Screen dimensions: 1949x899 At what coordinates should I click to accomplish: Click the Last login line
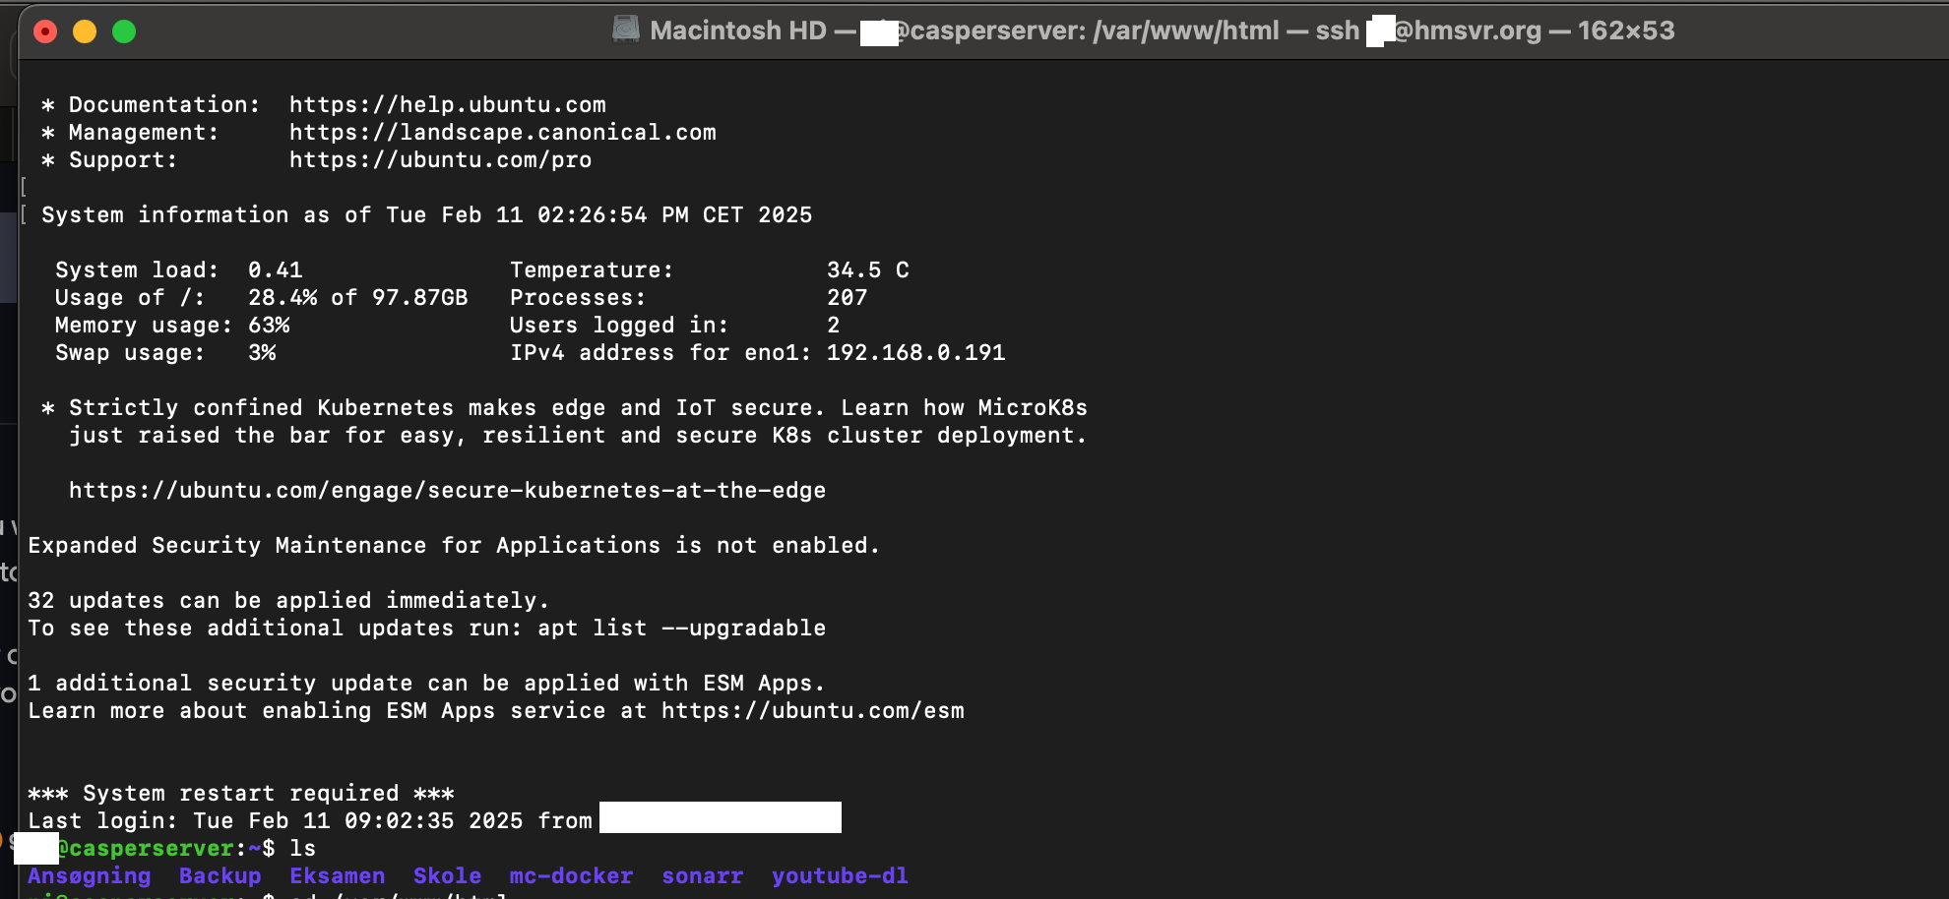tap(434, 820)
